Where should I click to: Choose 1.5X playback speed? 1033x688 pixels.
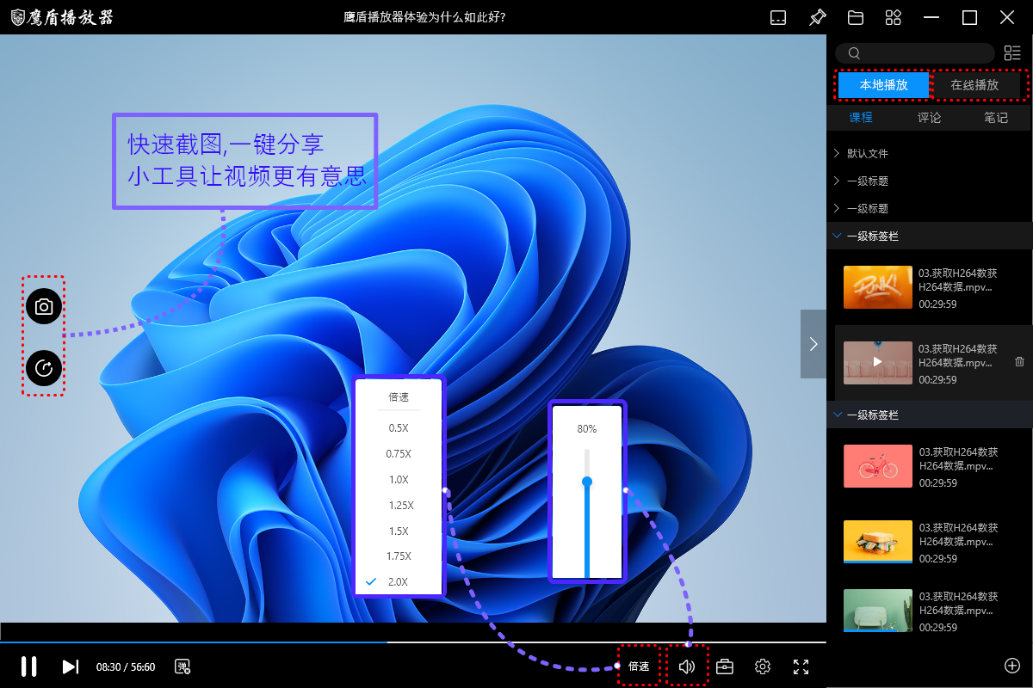398,531
